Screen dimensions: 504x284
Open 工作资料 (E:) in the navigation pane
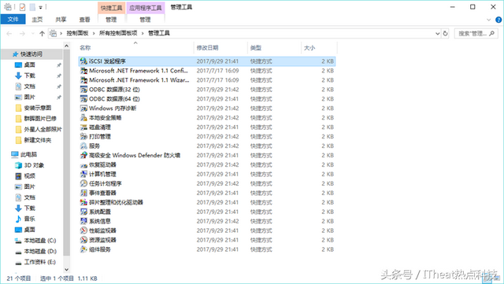click(40, 262)
